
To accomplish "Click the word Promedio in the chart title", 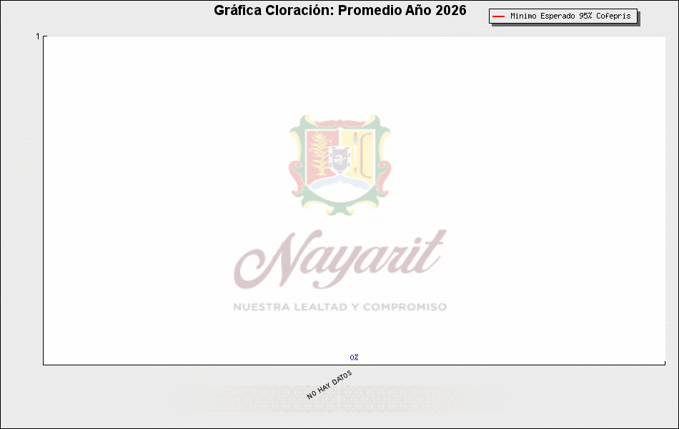I will click(370, 11).
